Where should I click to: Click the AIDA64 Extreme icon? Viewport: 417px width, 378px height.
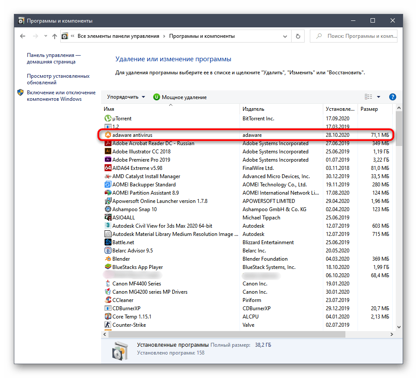point(108,168)
